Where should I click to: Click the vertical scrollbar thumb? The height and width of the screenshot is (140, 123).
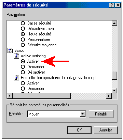point(114,75)
